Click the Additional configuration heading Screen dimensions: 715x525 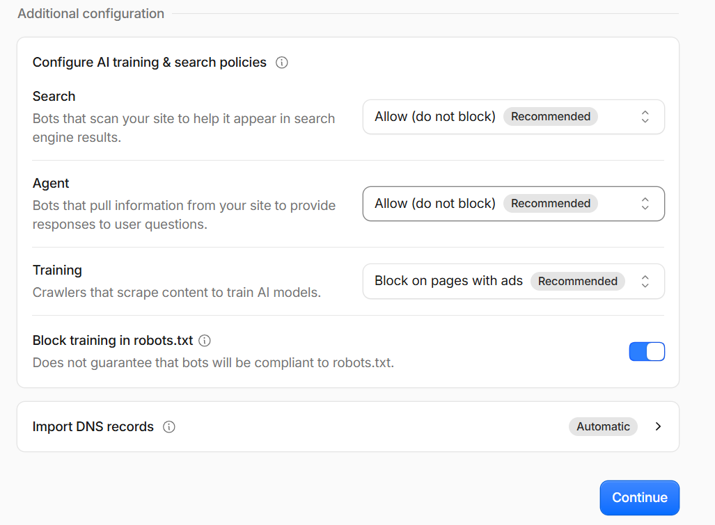point(91,14)
